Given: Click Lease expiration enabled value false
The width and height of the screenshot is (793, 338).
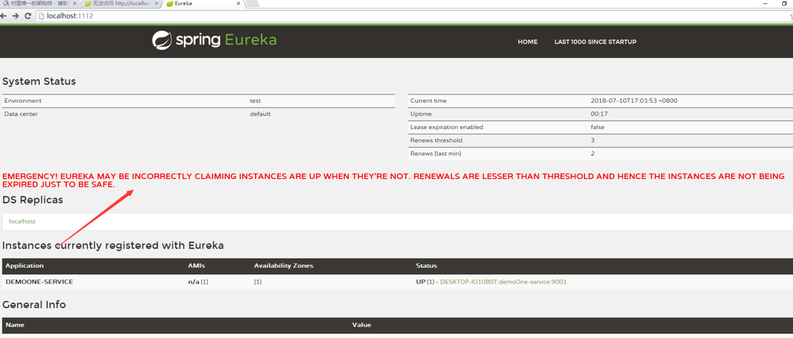Looking at the screenshot, I should pos(597,127).
